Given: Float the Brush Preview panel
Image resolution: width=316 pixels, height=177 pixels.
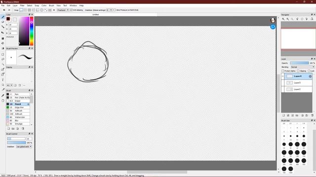Looking at the screenshot, I should [x=29, y=49].
